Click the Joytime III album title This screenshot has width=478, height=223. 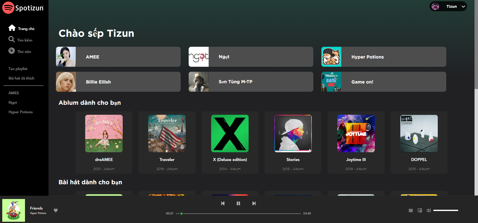tap(356, 159)
